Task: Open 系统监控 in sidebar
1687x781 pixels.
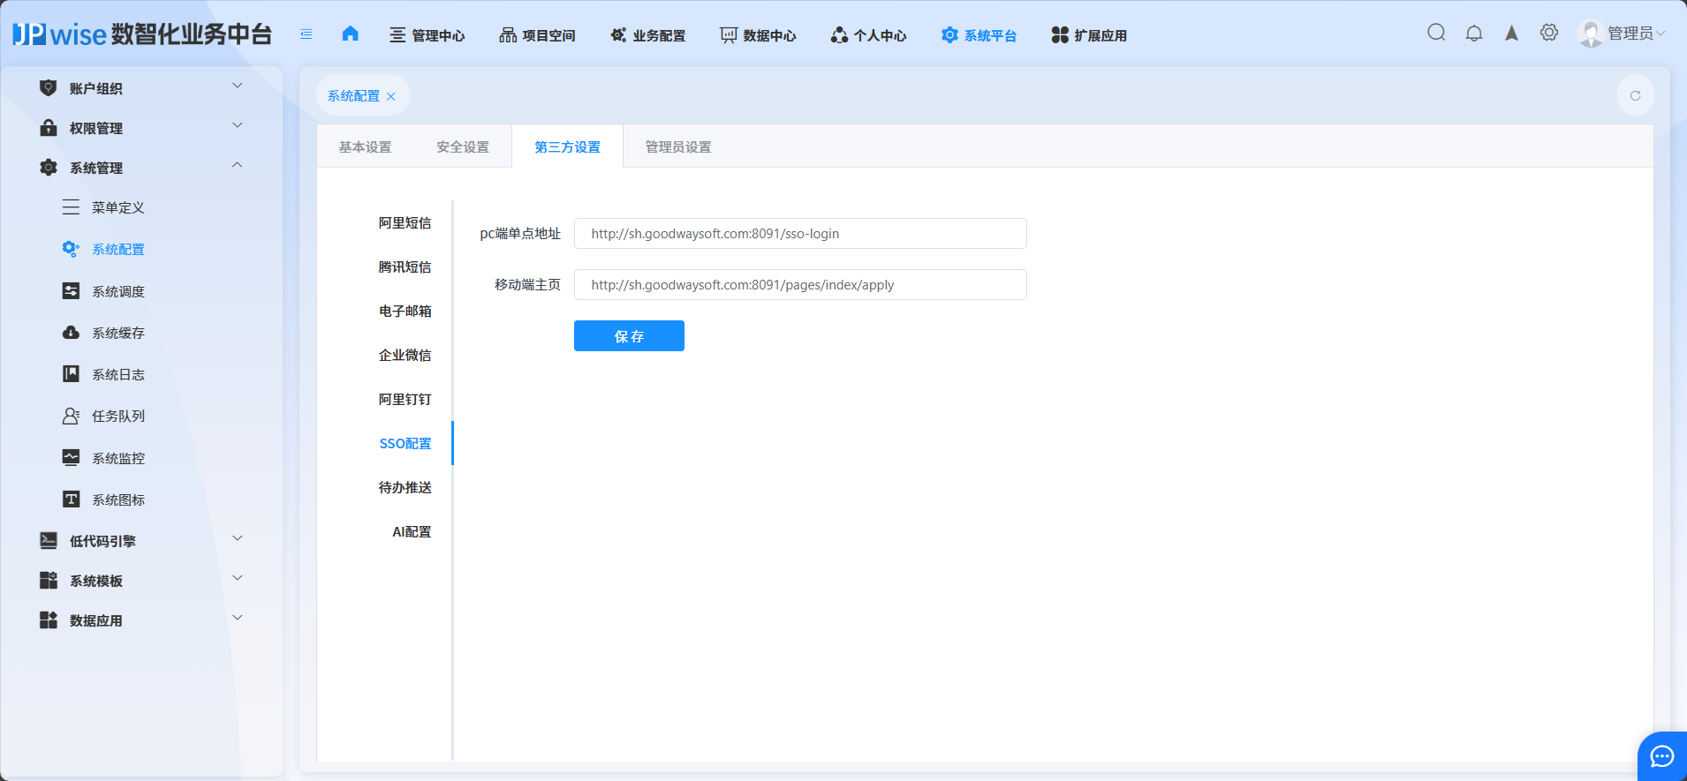Action: point(118,458)
